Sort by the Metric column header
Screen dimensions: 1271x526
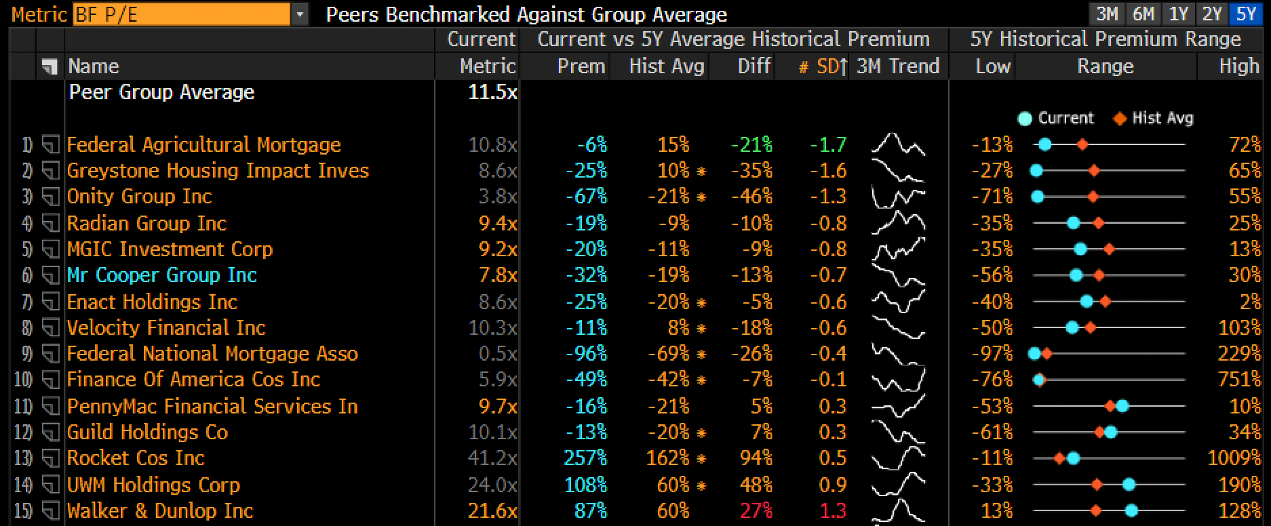[488, 66]
